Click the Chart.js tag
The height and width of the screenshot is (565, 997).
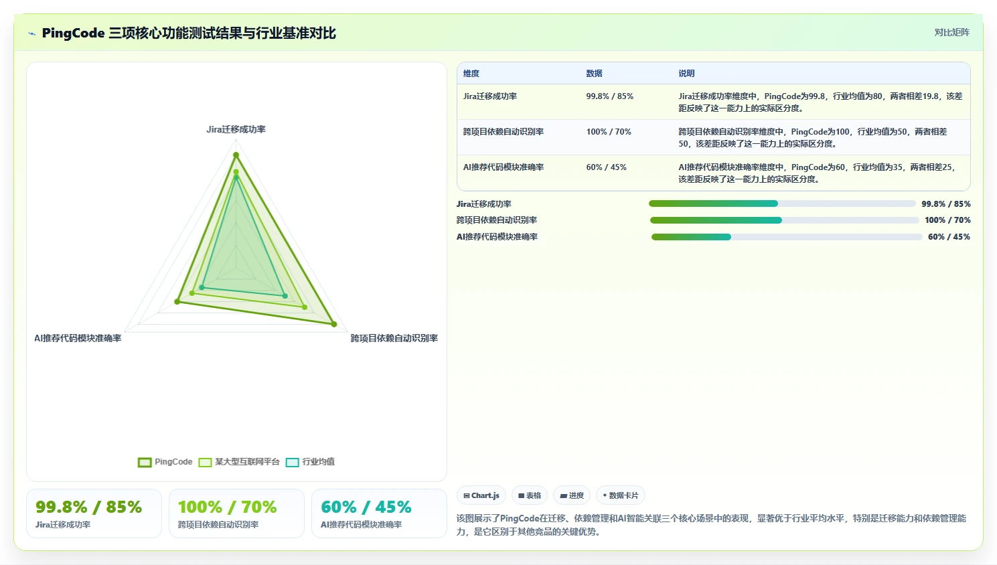481,495
